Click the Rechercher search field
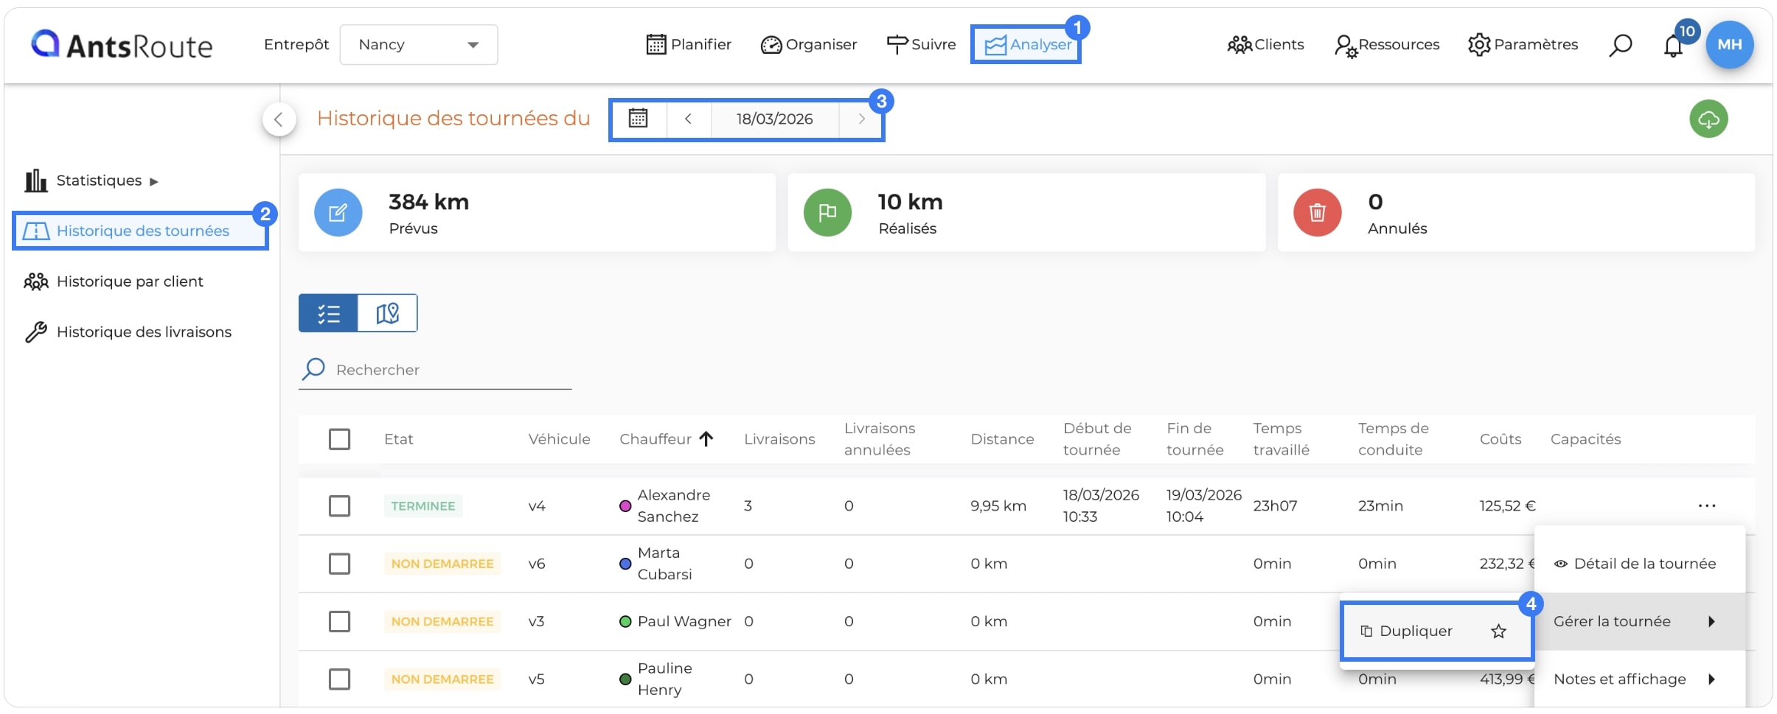Viewport: 1777px width, 714px height. coord(436,370)
